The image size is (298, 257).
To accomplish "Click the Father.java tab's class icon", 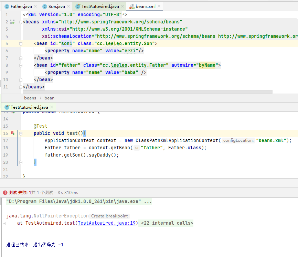I will tap(7, 7).
